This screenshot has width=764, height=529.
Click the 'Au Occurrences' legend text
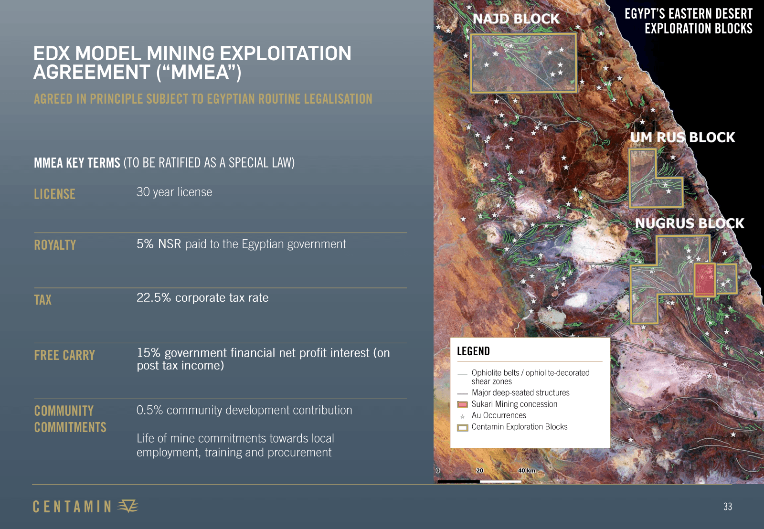499,415
